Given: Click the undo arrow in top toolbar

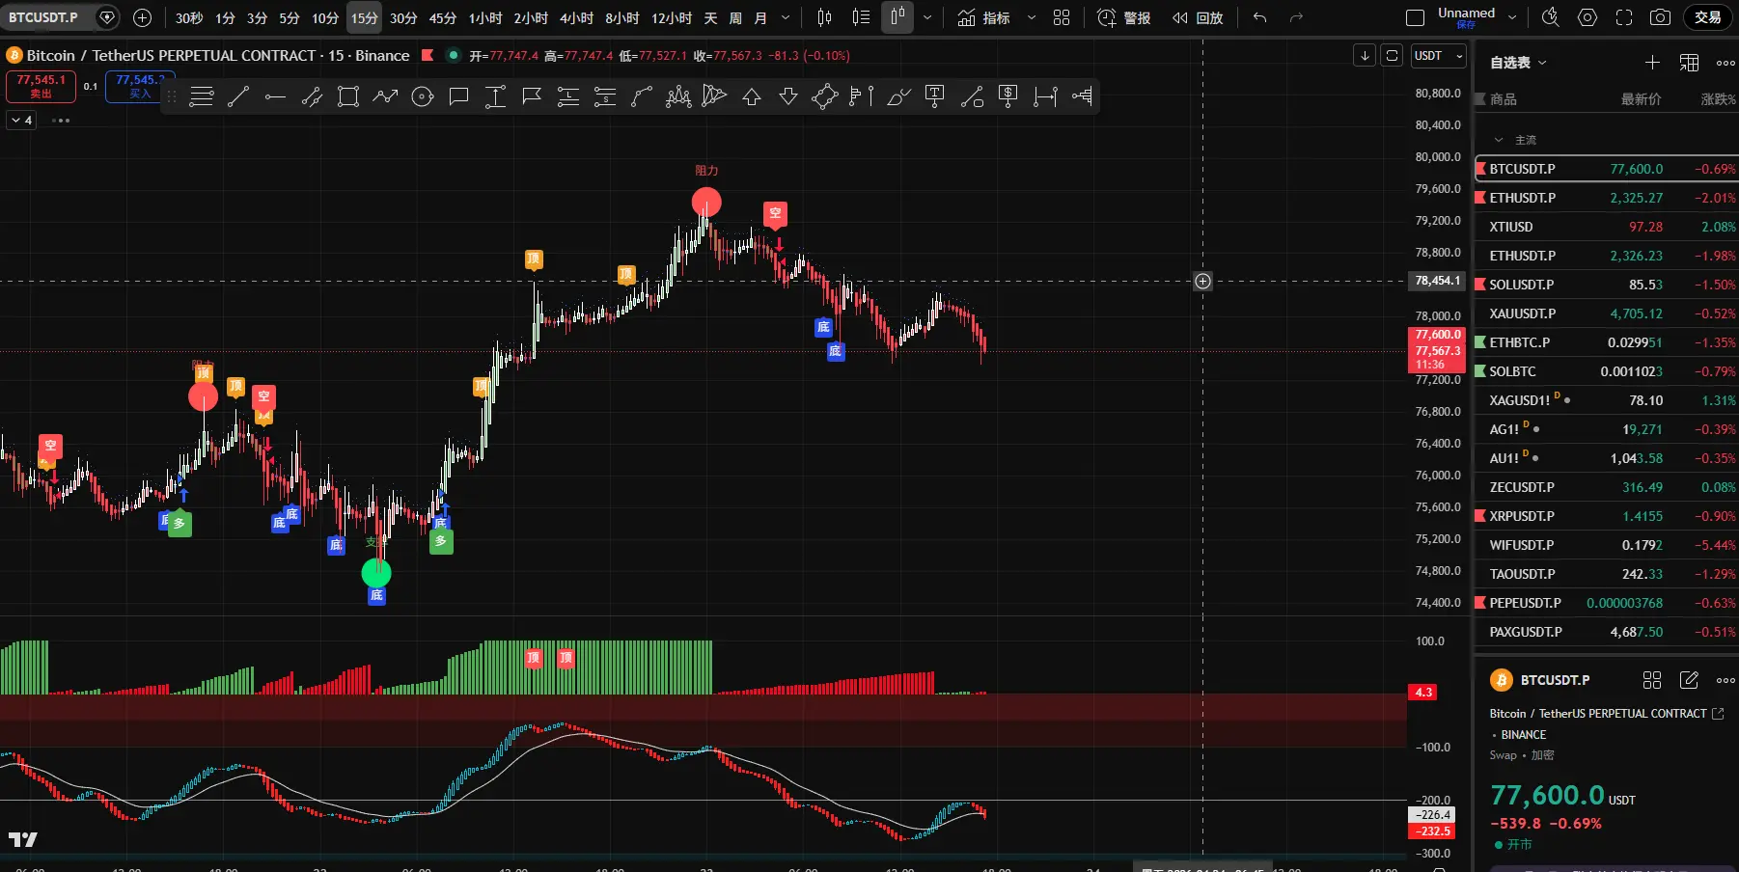Looking at the screenshot, I should pos(1259,17).
